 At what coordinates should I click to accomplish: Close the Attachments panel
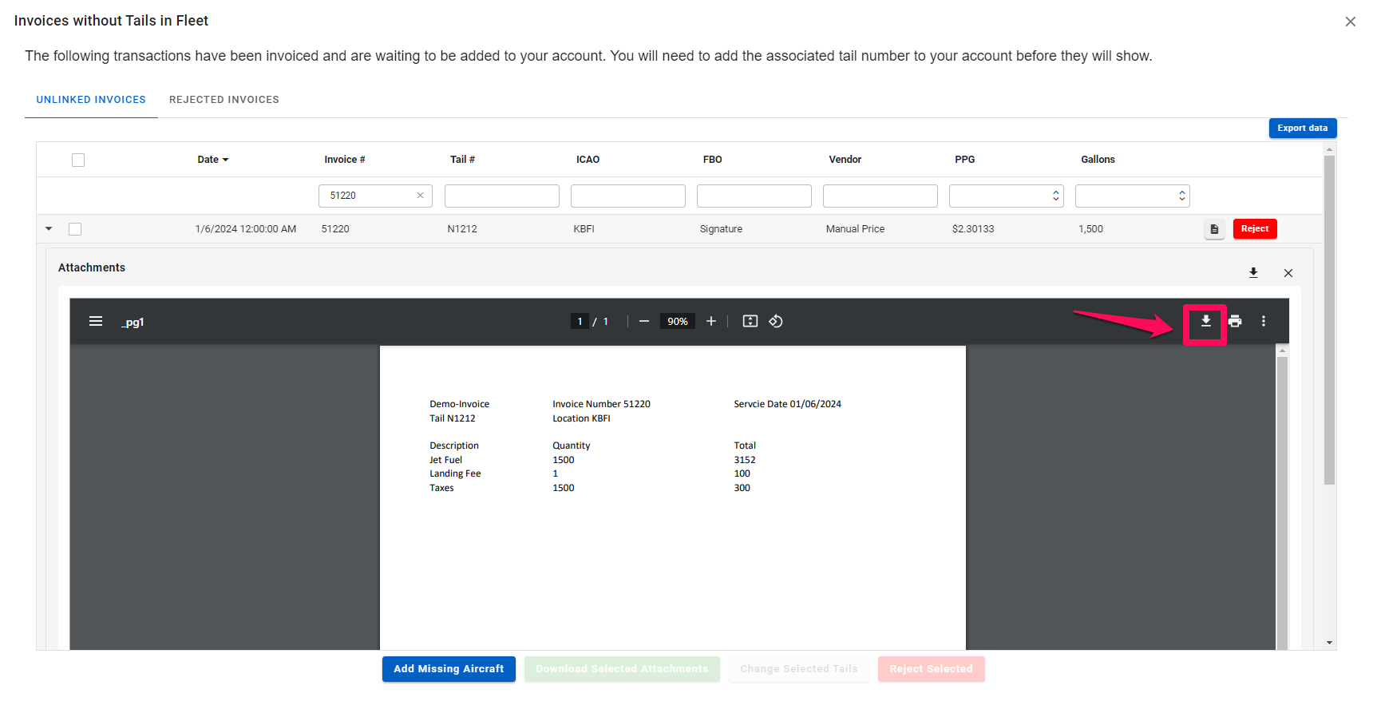tap(1288, 273)
